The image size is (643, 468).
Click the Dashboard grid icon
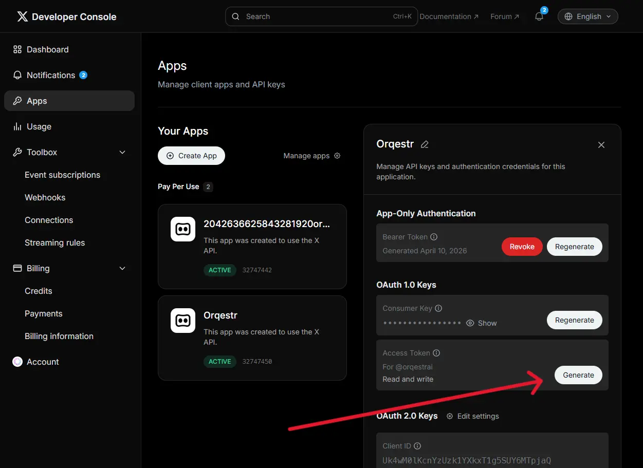point(17,49)
